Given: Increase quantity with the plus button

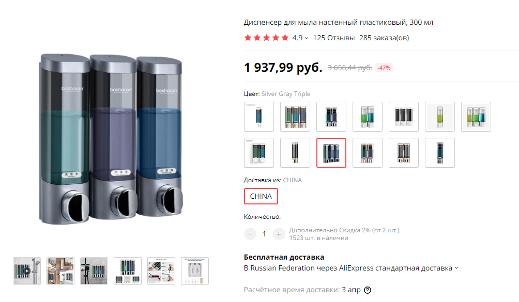Looking at the screenshot, I should click(279, 234).
